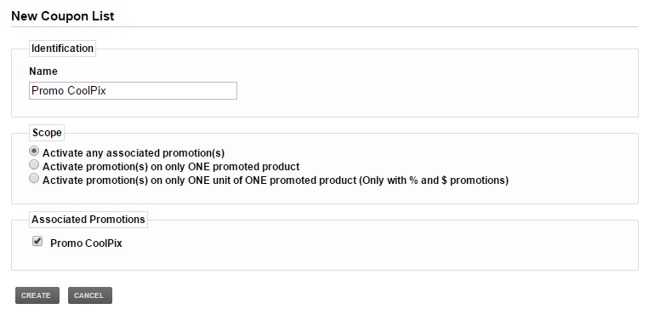Click the word 'Activate' in the second scope option
This screenshot has height=315, width=649.
63,167
